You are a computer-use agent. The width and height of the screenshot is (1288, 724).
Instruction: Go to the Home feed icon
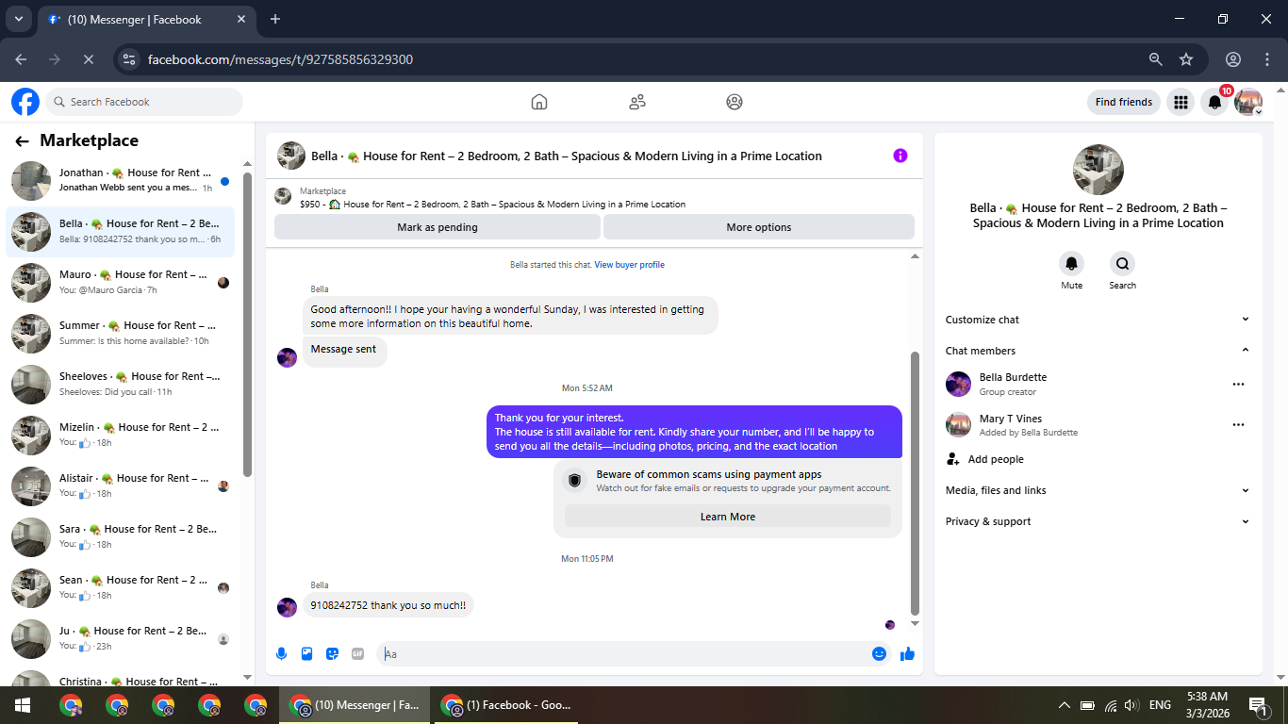click(539, 102)
